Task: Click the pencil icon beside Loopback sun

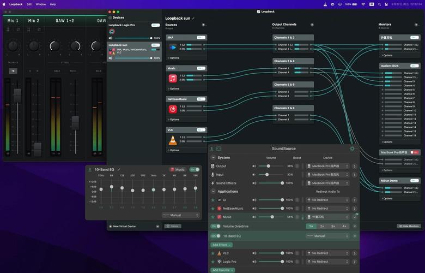Action: pos(193,18)
